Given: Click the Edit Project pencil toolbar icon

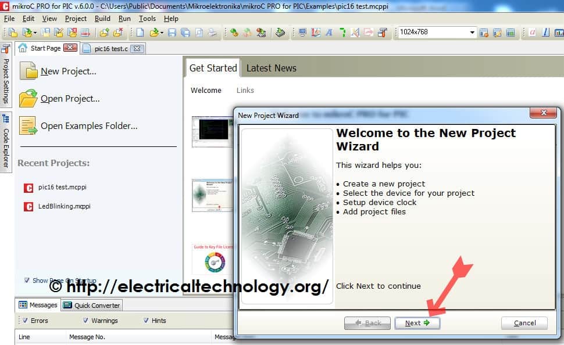Looking at the screenshot, I should pos(59,33).
